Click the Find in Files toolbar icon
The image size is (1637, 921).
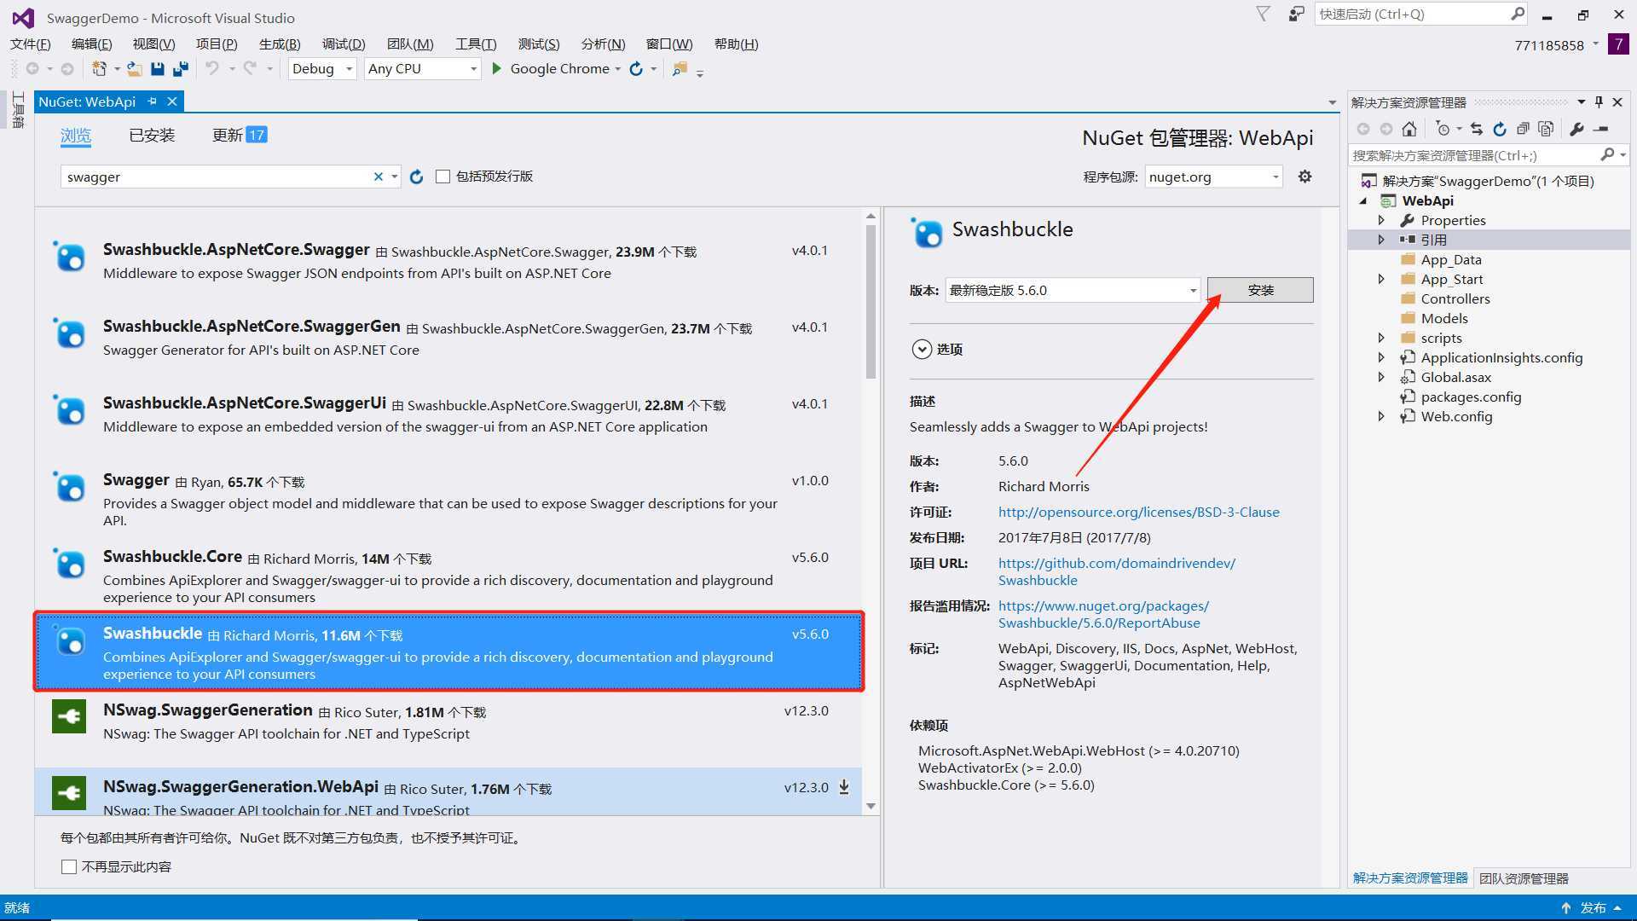pyautogui.click(x=680, y=69)
